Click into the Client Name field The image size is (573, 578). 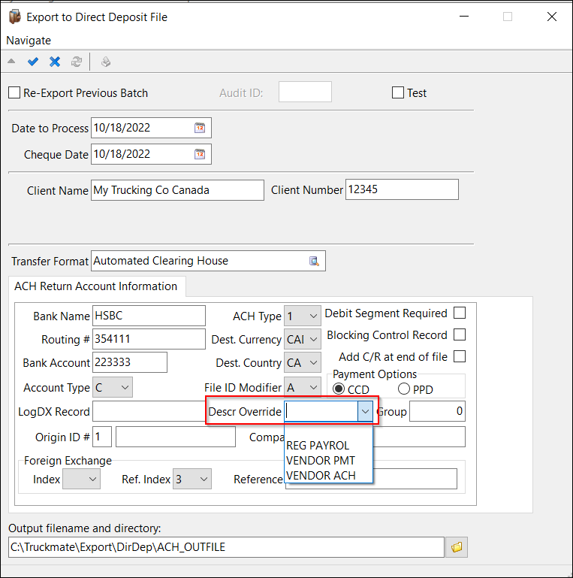(177, 190)
